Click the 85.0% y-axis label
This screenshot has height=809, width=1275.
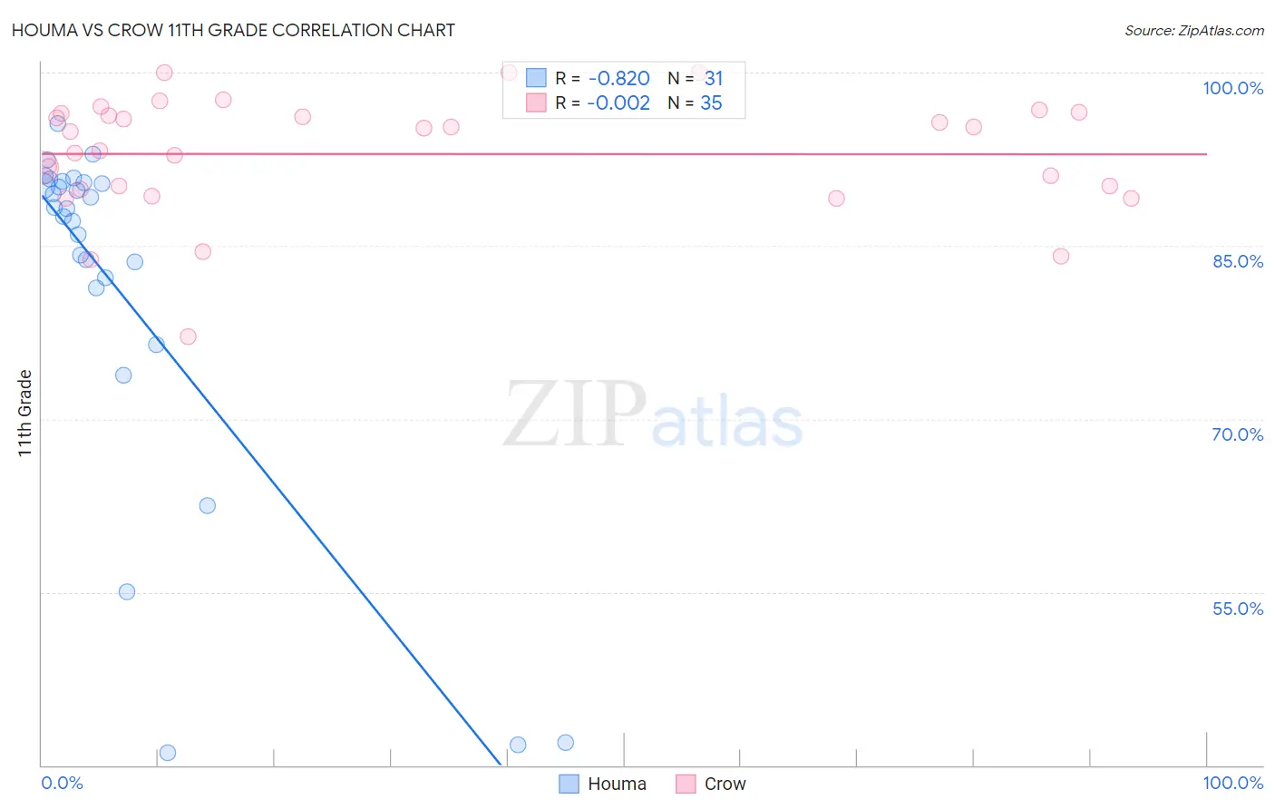point(1238,261)
